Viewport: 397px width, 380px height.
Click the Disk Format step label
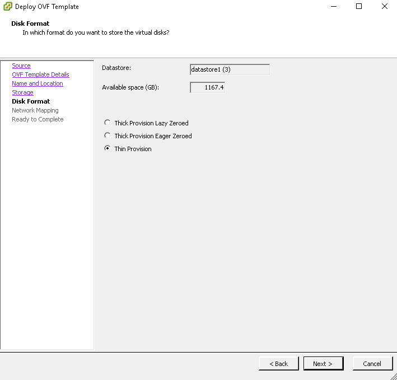tap(31, 101)
